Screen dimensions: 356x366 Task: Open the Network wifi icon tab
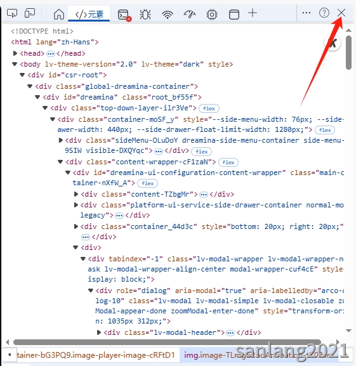pyautogui.click(x=168, y=15)
